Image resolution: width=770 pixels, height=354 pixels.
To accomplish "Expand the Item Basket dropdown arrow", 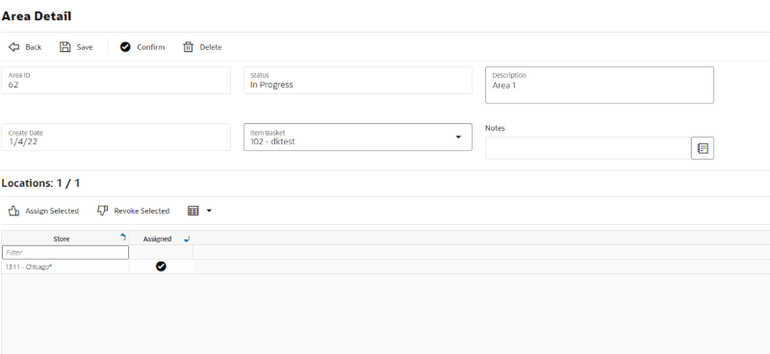I will (x=459, y=137).
